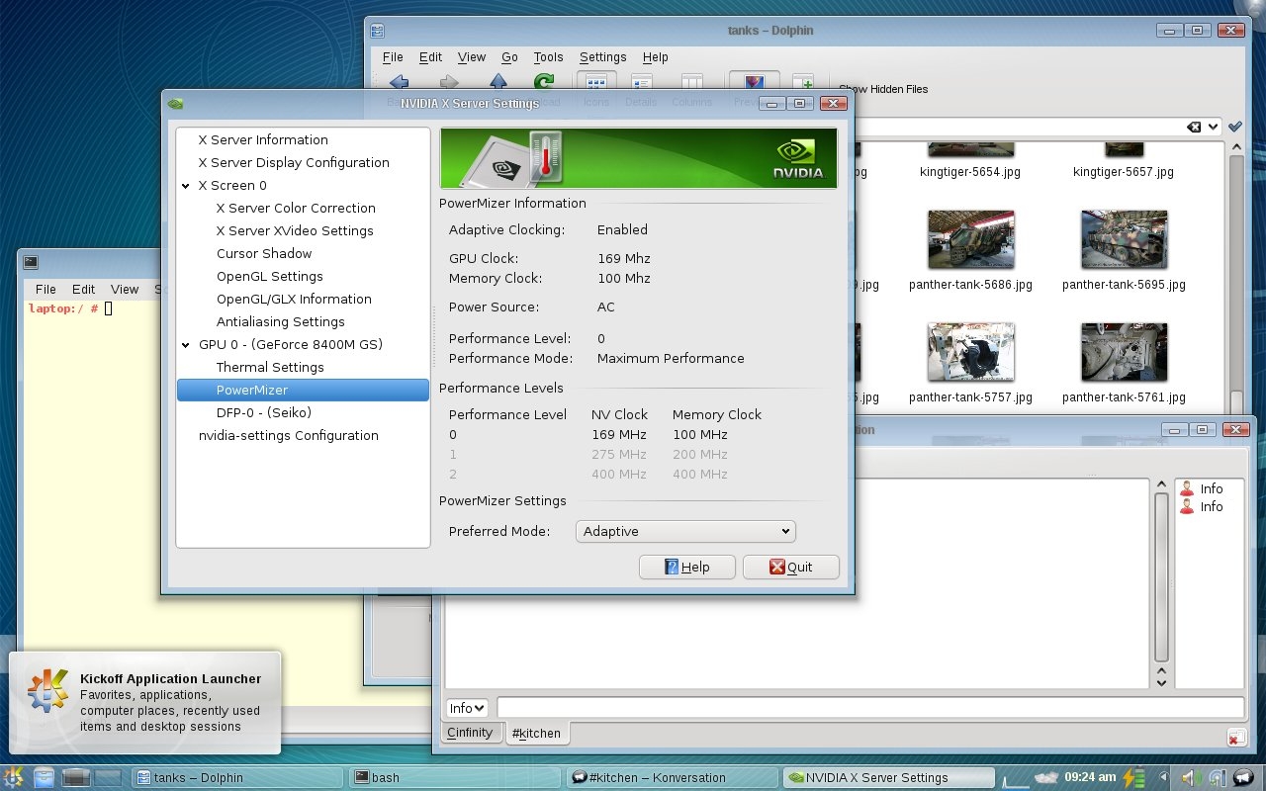The height and width of the screenshot is (791, 1266).
Task: Click the battery power icon in the tray
Action: pyautogui.click(x=1133, y=778)
